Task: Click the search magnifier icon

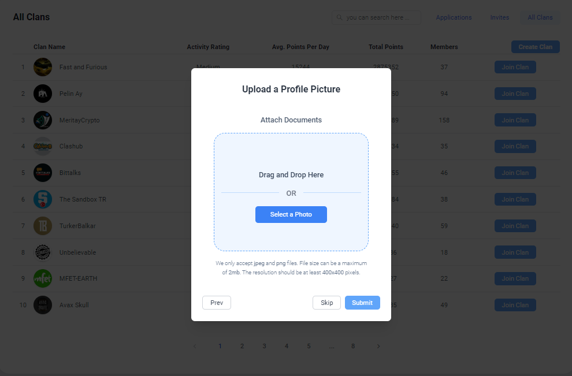Action: click(339, 17)
